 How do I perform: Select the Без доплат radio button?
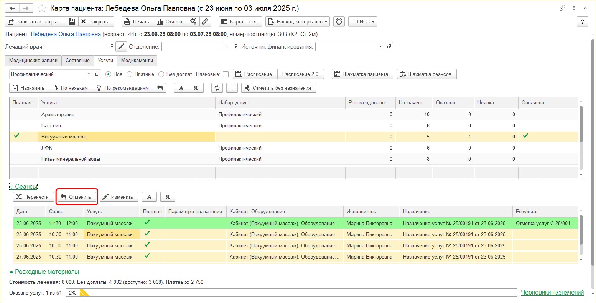click(x=161, y=74)
